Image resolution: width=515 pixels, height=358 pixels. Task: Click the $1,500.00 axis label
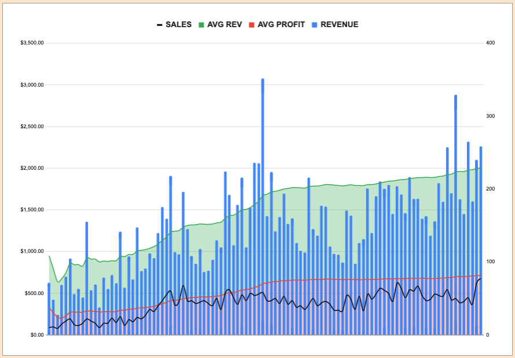point(32,210)
